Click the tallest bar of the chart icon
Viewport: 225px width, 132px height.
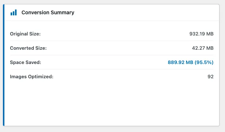tap(16, 12)
